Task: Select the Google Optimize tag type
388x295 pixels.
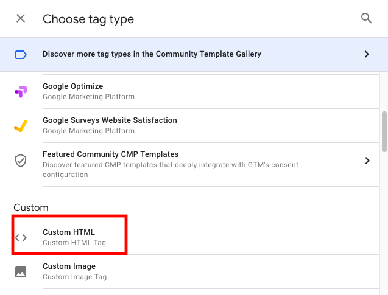Action: click(211, 91)
